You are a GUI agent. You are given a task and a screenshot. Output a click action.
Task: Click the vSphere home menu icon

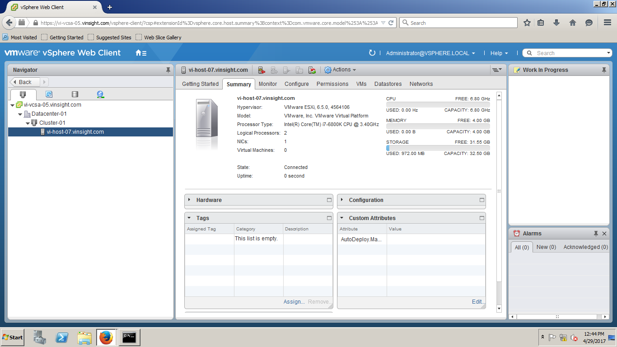(141, 53)
